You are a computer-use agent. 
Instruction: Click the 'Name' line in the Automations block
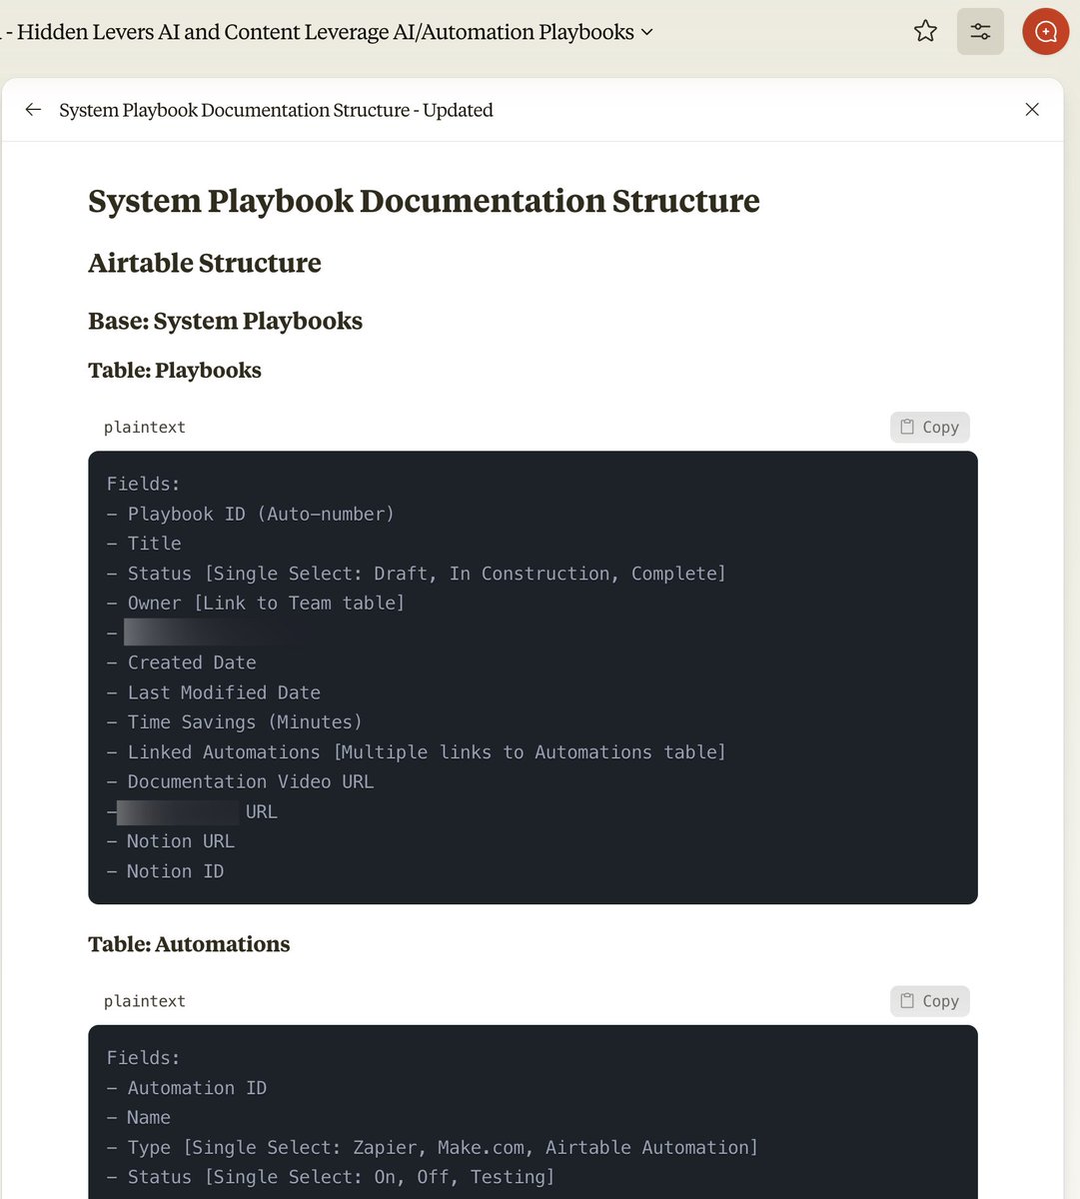pyautogui.click(x=139, y=1117)
